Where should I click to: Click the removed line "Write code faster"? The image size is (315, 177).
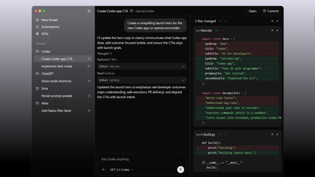pos(237,98)
